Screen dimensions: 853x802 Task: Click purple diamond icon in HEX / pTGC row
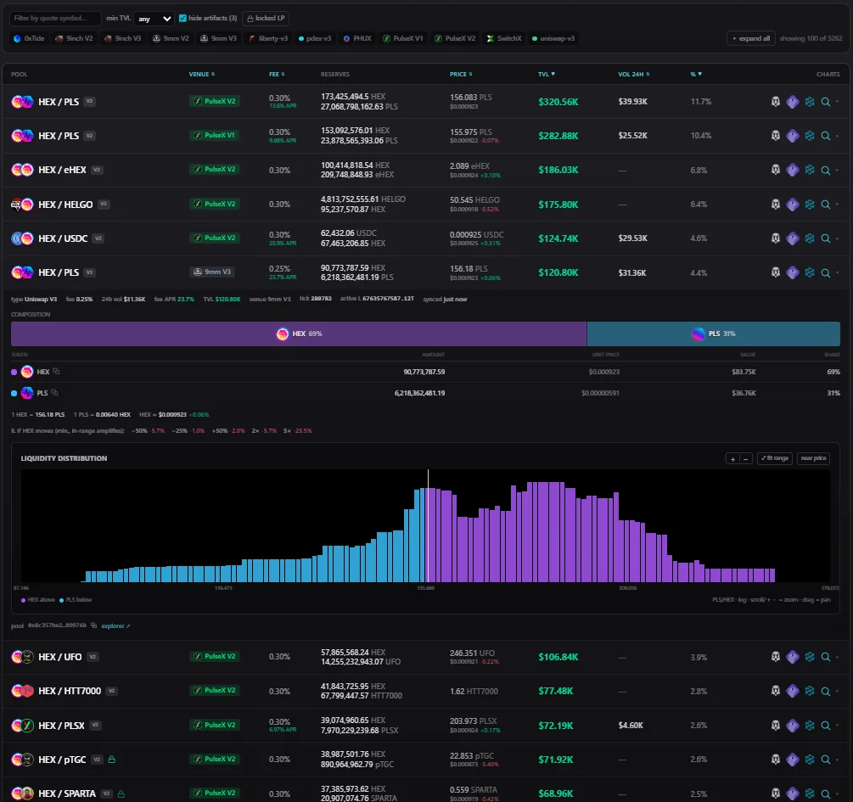793,760
